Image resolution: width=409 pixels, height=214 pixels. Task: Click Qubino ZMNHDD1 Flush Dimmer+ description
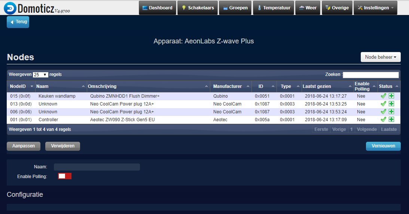pyautogui.click(x=125, y=96)
